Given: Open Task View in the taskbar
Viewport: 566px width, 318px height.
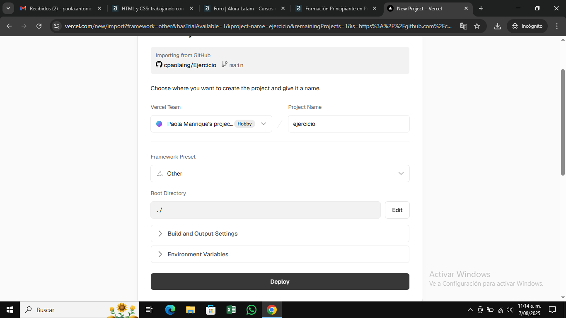Looking at the screenshot, I should coord(149,310).
